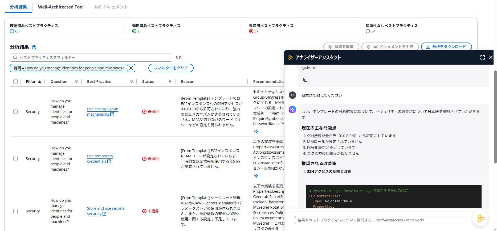Toggle the select-all checkbox in table header
Image resolution: width=497 pixels, height=231 pixels.
15,82
